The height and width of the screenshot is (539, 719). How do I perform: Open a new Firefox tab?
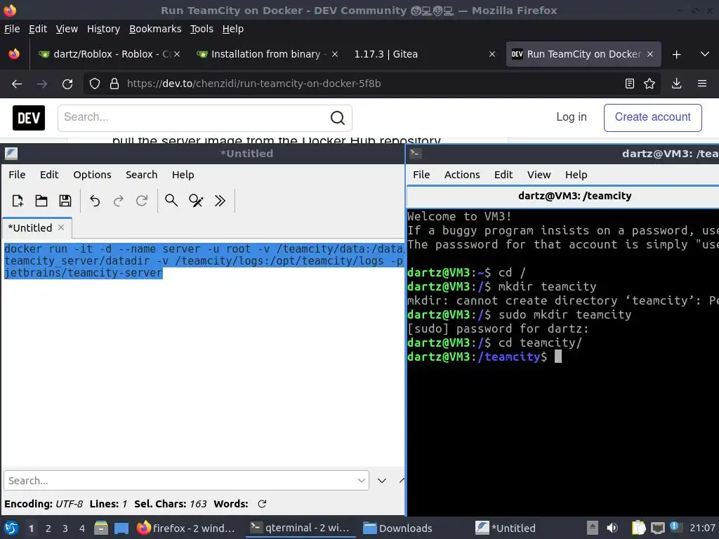point(676,55)
